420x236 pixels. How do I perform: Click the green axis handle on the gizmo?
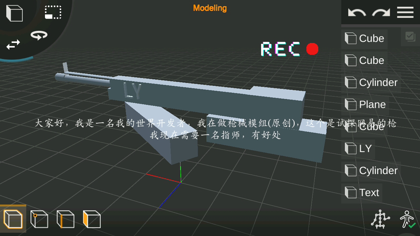tap(181, 172)
